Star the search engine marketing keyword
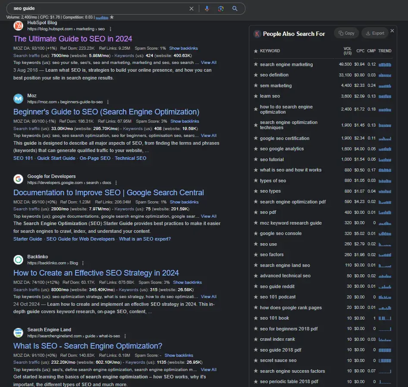The height and width of the screenshot is (387, 408). pos(255,64)
